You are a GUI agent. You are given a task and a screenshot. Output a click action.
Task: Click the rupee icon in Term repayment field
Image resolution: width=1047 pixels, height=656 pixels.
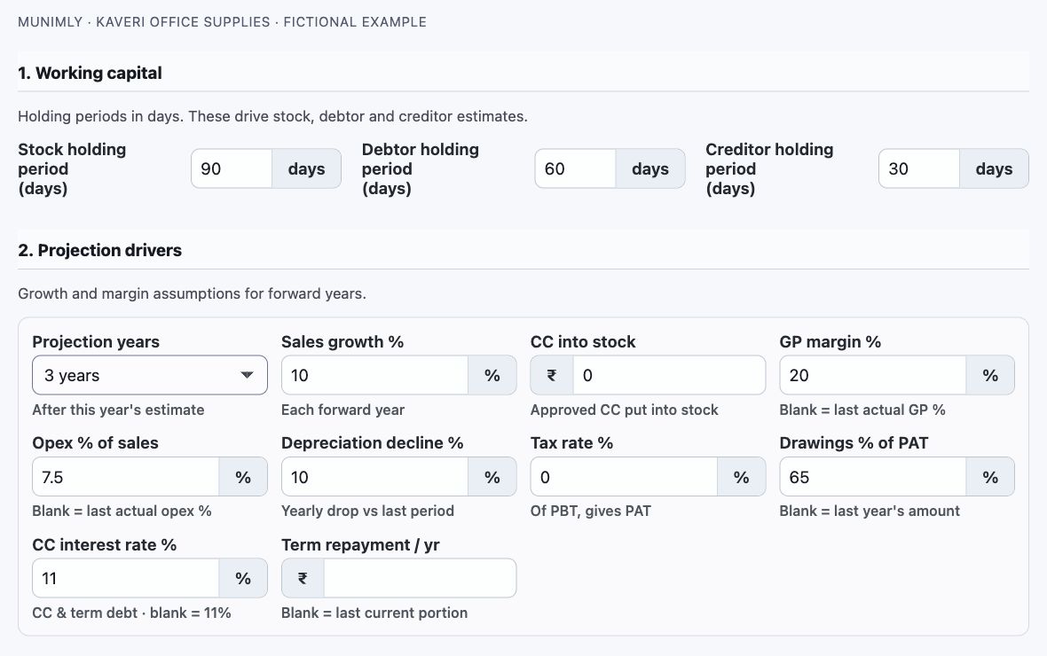click(303, 578)
